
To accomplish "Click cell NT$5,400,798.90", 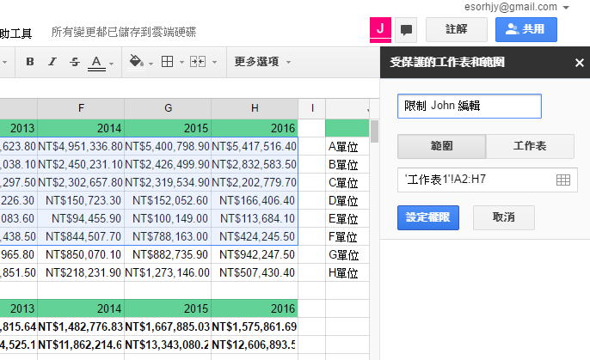I will click(x=168, y=146).
